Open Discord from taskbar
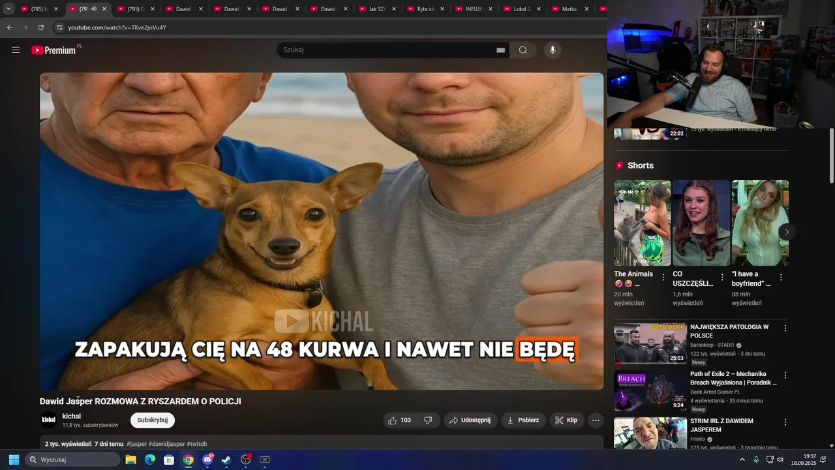Image resolution: width=835 pixels, height=470 pixels. [208, 460]
